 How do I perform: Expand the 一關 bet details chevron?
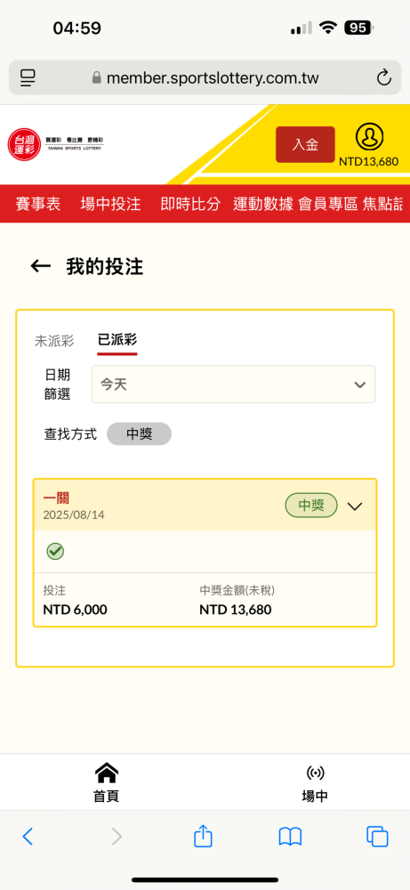[355, 506]
